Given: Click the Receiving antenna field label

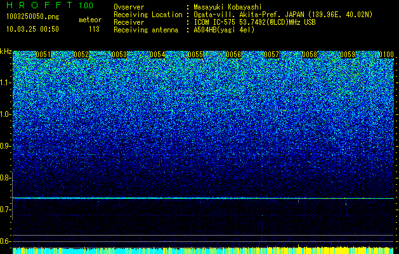Looking at the screenshot, I should 146,30.
